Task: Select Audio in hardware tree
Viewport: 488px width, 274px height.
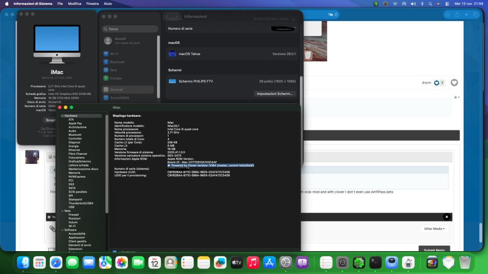Action: (72, 131)
